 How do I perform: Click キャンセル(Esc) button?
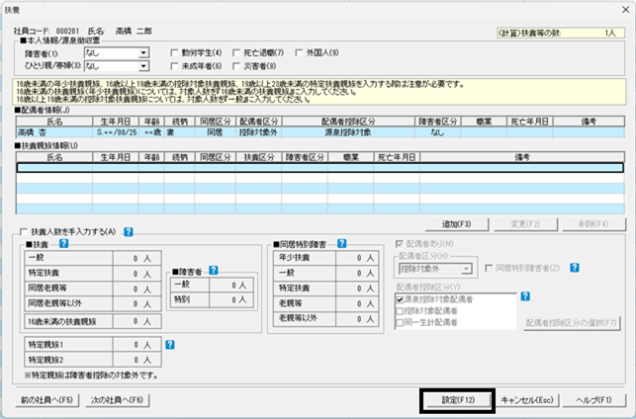point(527,400)
